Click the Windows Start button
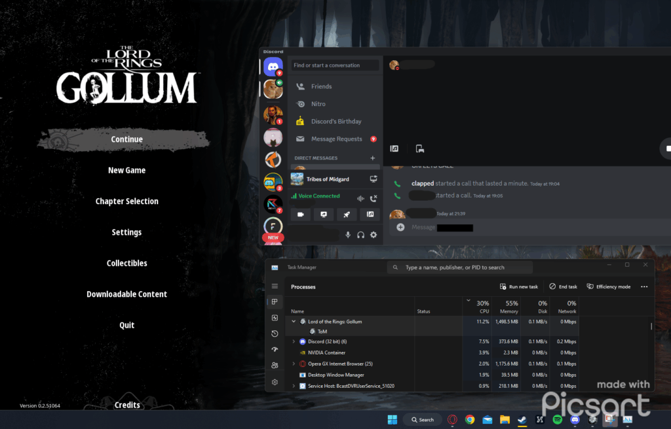 393,420
